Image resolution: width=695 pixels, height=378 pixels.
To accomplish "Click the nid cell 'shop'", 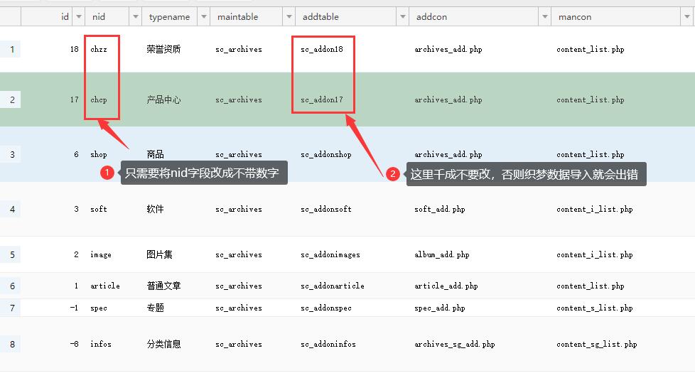I will coord(98,155).
